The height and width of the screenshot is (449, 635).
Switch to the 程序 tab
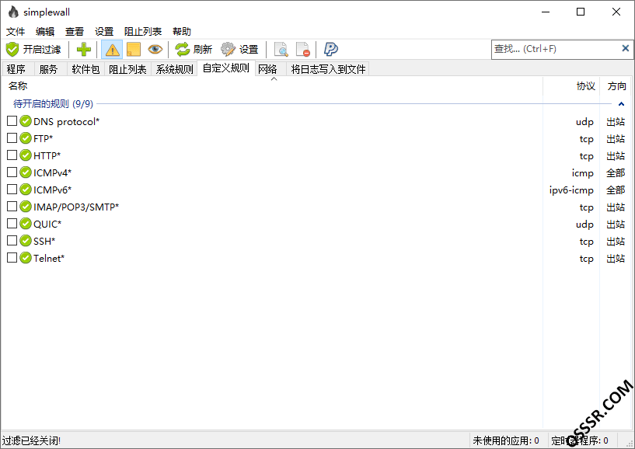16,69
